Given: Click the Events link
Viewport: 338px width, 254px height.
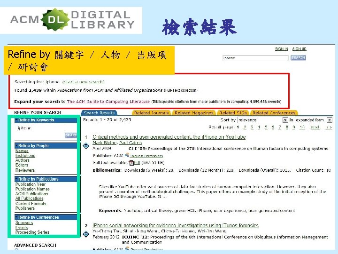Looking at the screenshot, I should 22,227.
